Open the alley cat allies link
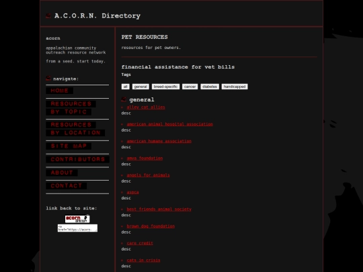Screen dimensions: 363x272 coord(146,107)
